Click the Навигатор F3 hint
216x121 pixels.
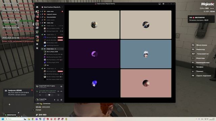tap(198, 49)
